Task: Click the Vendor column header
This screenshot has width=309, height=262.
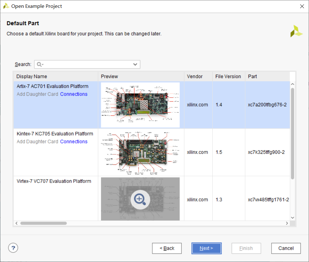Action: pyautogui.click(x=195, y=76)
